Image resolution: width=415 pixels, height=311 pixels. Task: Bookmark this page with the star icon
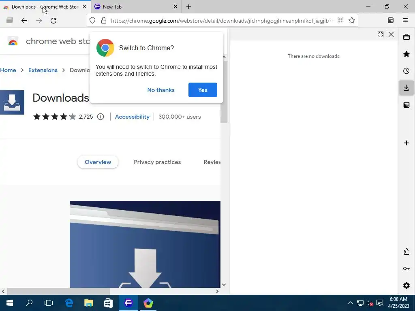pyautogui.click(x=352, y=20)
